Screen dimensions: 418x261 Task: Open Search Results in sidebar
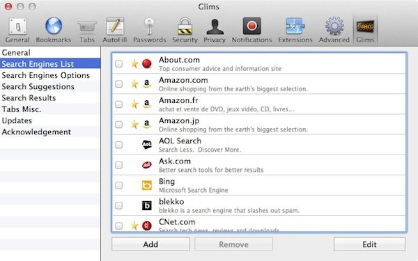point(50,97)
